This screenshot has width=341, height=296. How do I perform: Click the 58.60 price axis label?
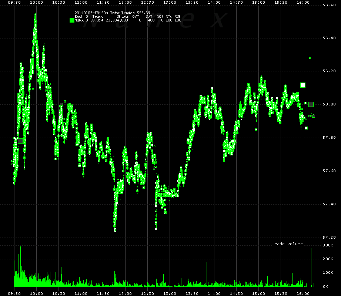[x=329, y=5]
